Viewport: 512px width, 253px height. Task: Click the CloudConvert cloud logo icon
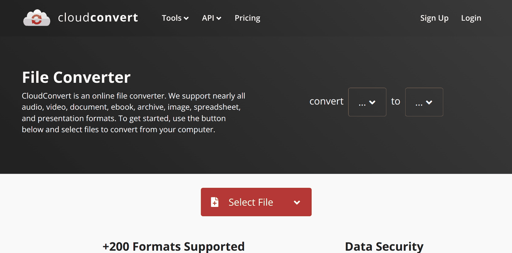click(37, 18)
